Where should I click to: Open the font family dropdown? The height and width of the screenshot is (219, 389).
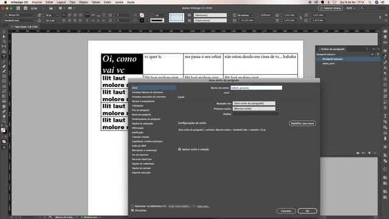20,15
